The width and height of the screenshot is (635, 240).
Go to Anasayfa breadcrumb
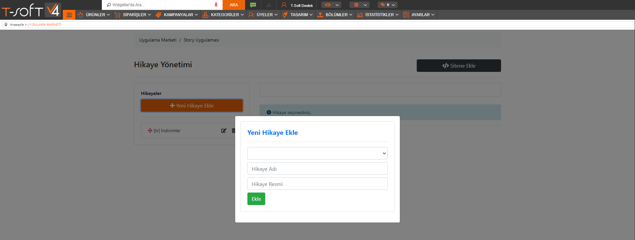(17, 25)
